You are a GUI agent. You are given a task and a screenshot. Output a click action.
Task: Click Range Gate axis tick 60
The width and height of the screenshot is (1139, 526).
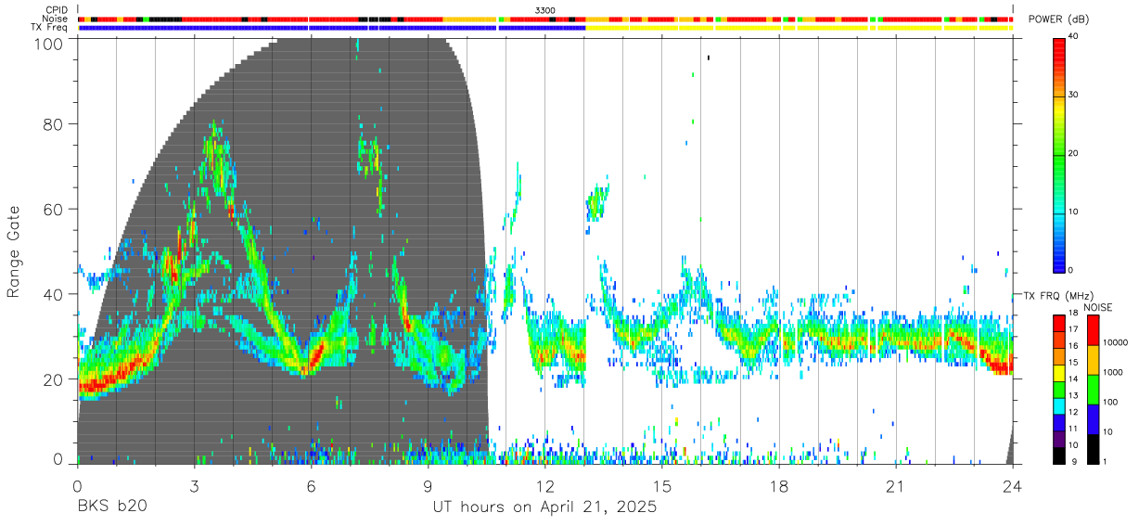52,210
